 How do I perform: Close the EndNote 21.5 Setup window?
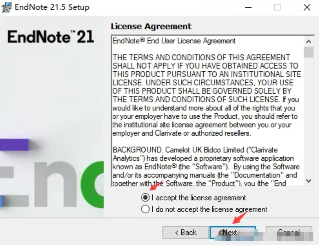coord(307,7)
